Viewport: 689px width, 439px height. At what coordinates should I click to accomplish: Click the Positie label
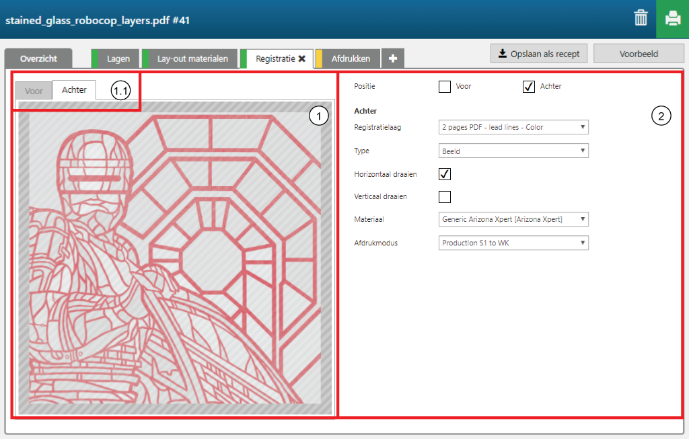(x=365, y=87)
